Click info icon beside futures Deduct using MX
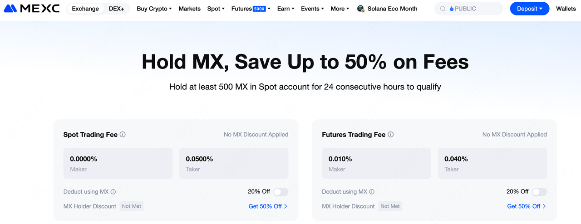This screenshot has height=224, width=581. click(372, 192)
